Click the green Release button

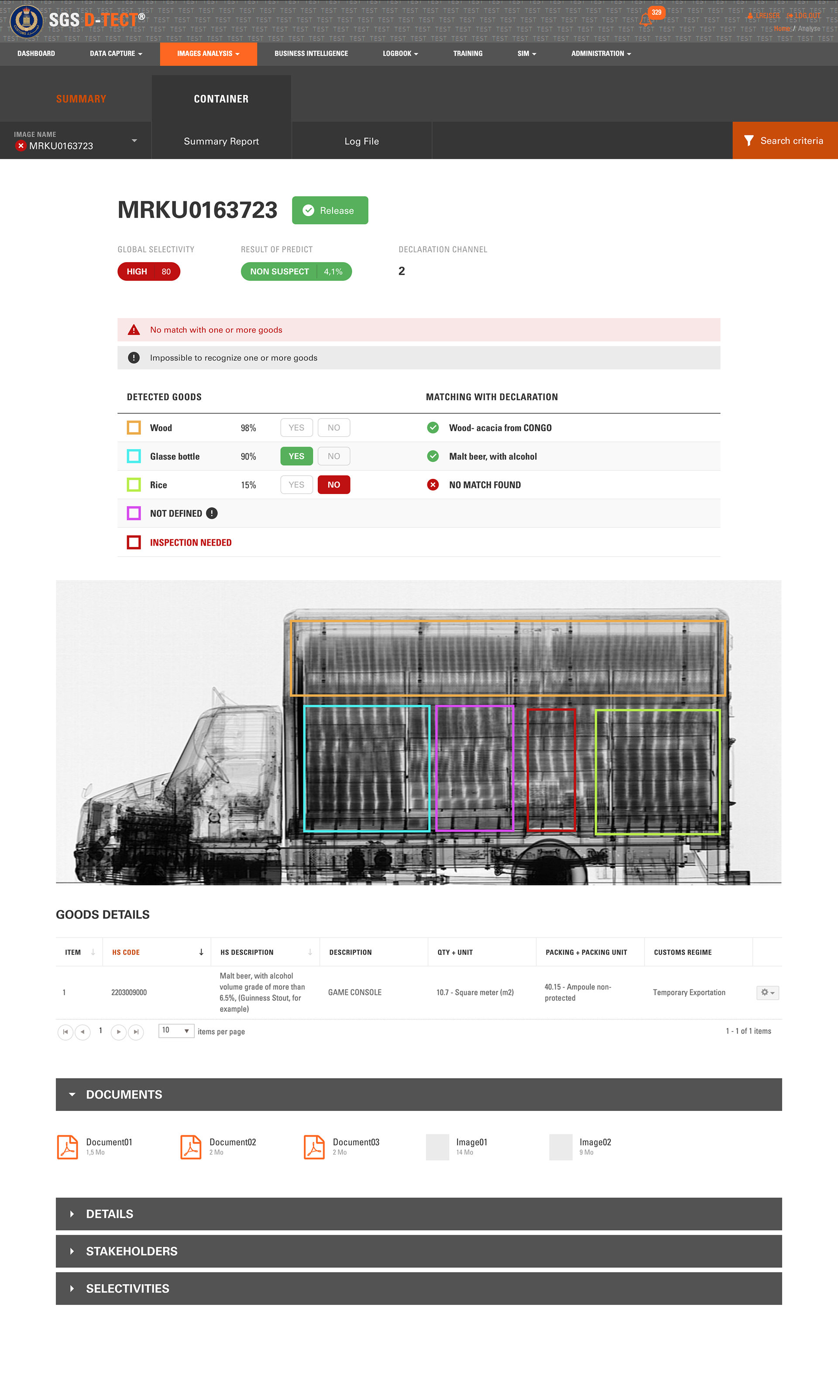click(x=330, y=210)
